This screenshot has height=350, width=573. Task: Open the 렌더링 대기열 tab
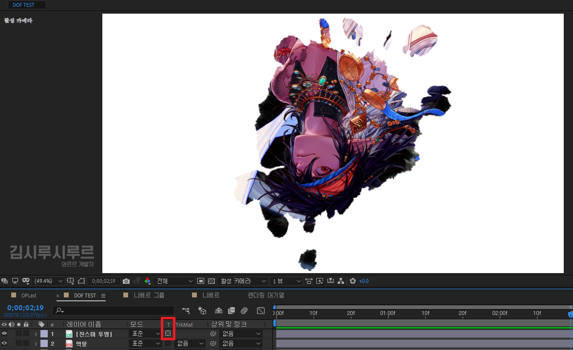pos(266,295)
